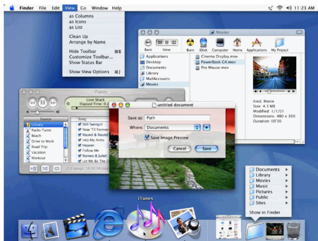The width and height of the screenshot is (318, 241).
Task: Expand the Sites submenu in Dock menu
Action: tap(286, 203)
